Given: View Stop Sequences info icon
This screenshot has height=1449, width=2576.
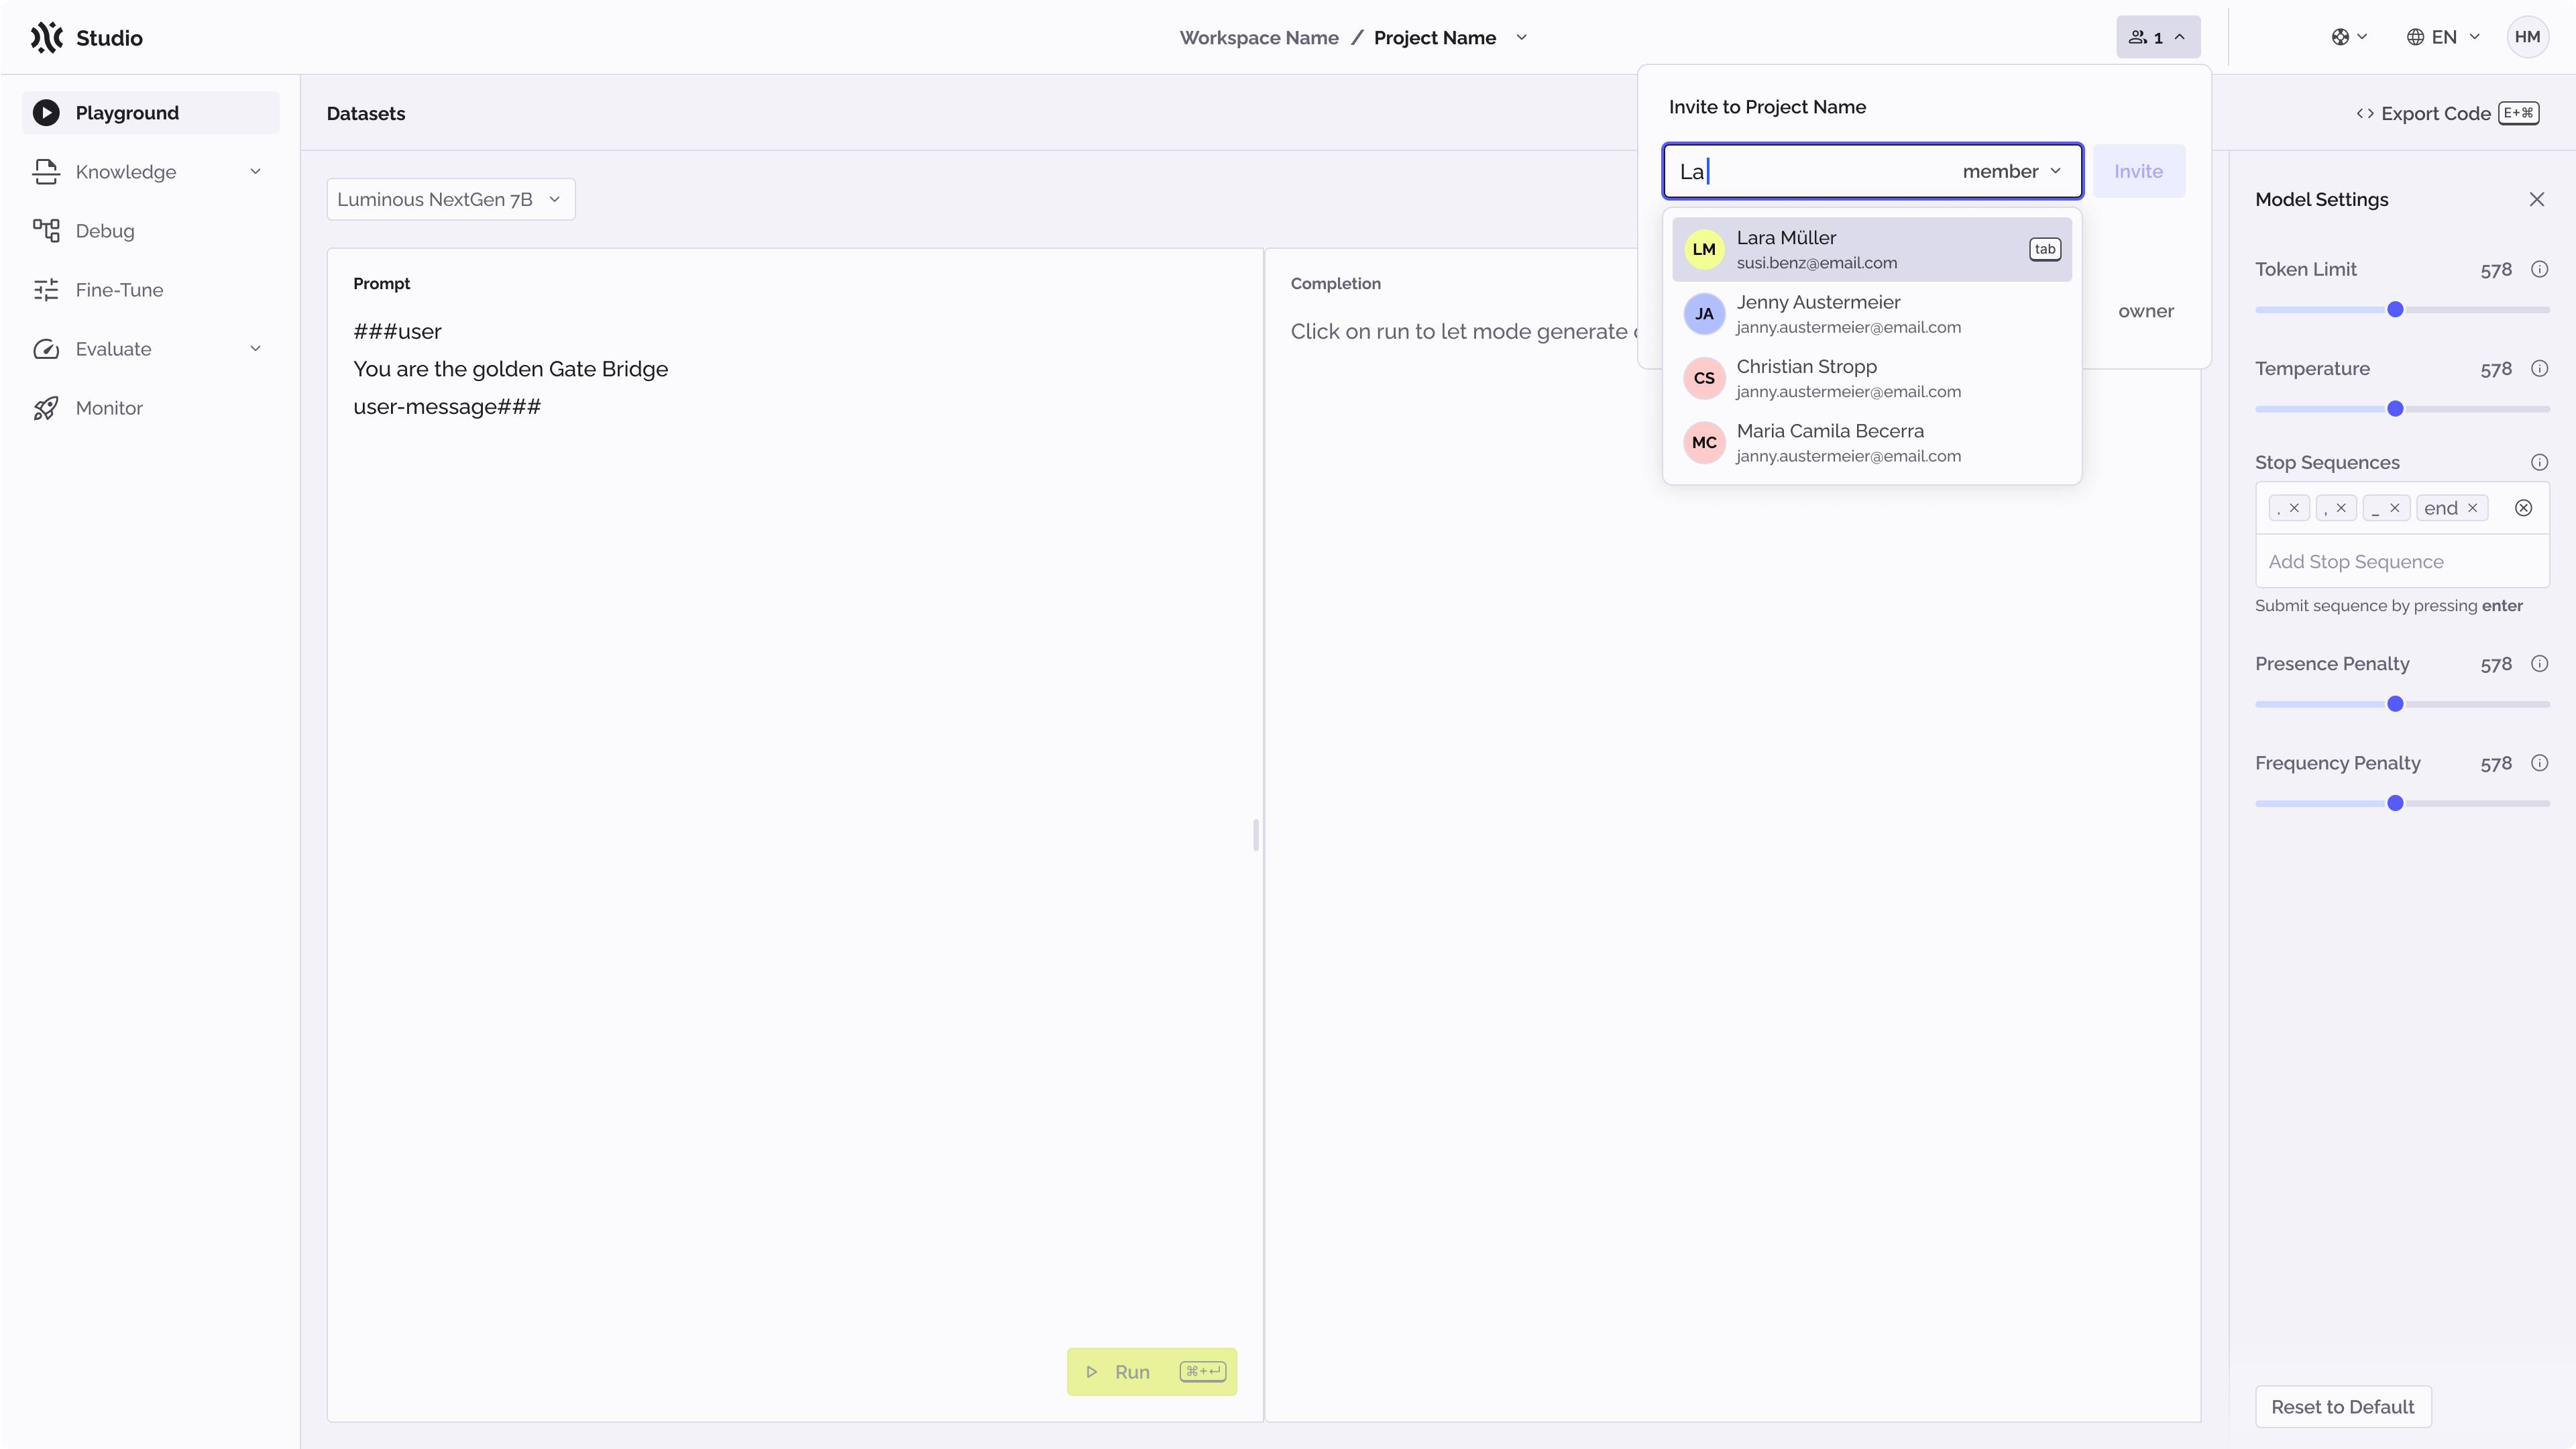Looking at the screenshot, I should [x=2541, y=462].
